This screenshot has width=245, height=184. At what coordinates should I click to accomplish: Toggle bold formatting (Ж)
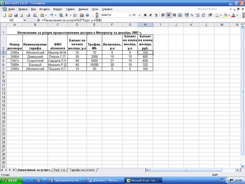point(145,15)
